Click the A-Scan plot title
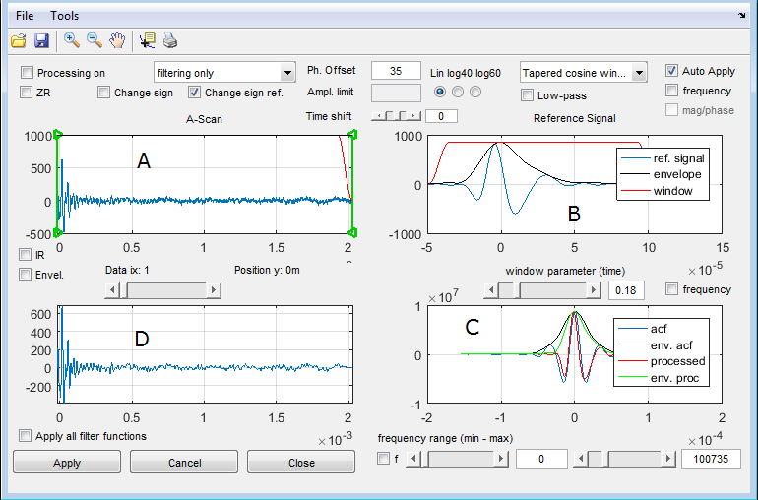This screenshot has width=758, height=500. pyautogui.click(x=204, y=119)
